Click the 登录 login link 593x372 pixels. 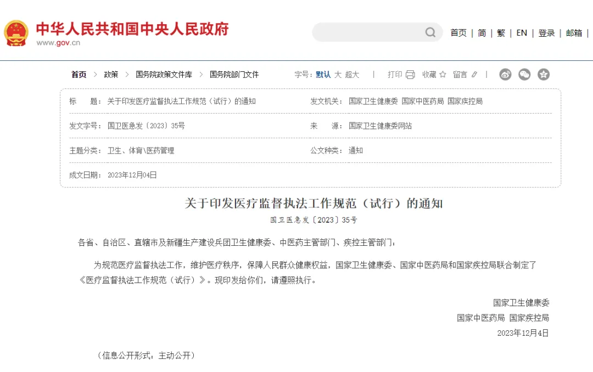pyautogui.click(x=546, y=33)
